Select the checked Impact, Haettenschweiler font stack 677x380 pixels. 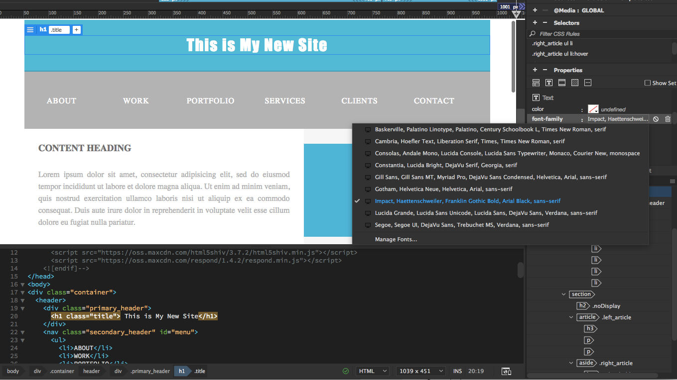click(500, 201)
